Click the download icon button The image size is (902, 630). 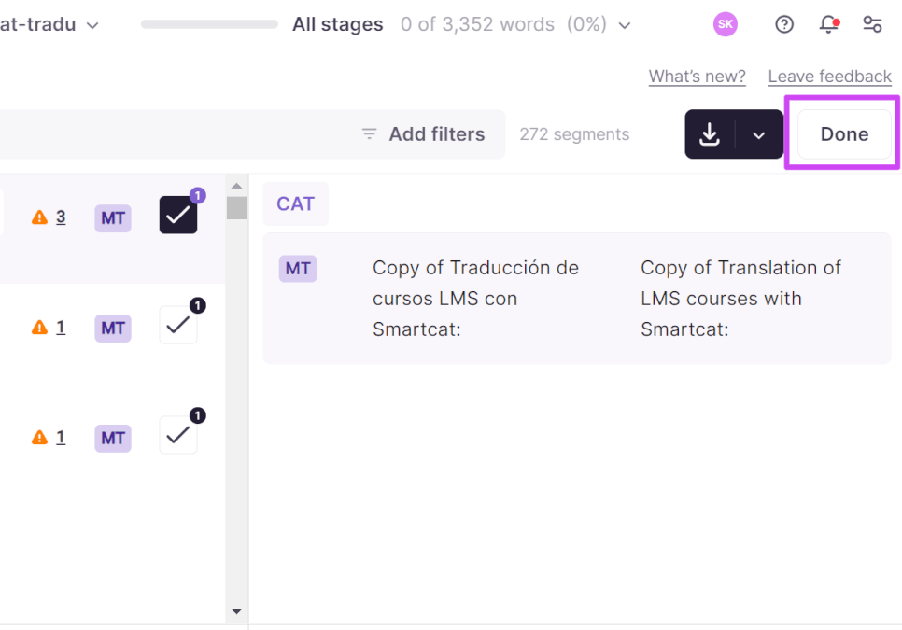pos(710,133)
